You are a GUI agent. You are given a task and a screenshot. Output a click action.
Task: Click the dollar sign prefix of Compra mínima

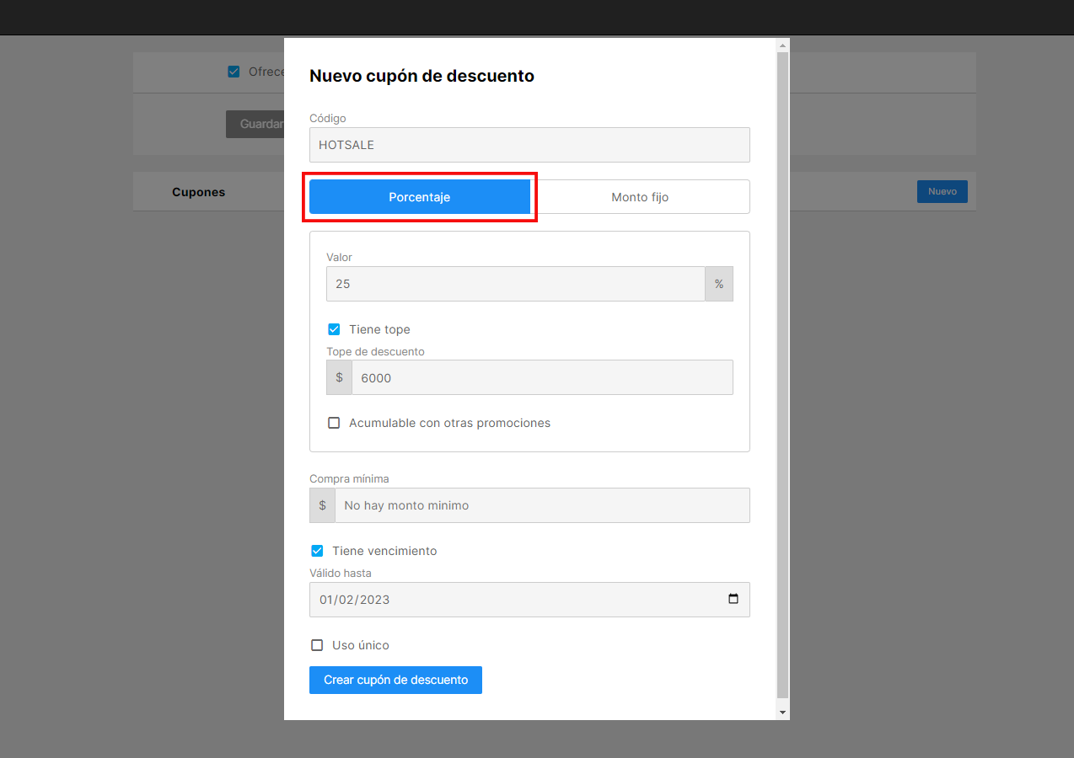click(x=322, y=505)
